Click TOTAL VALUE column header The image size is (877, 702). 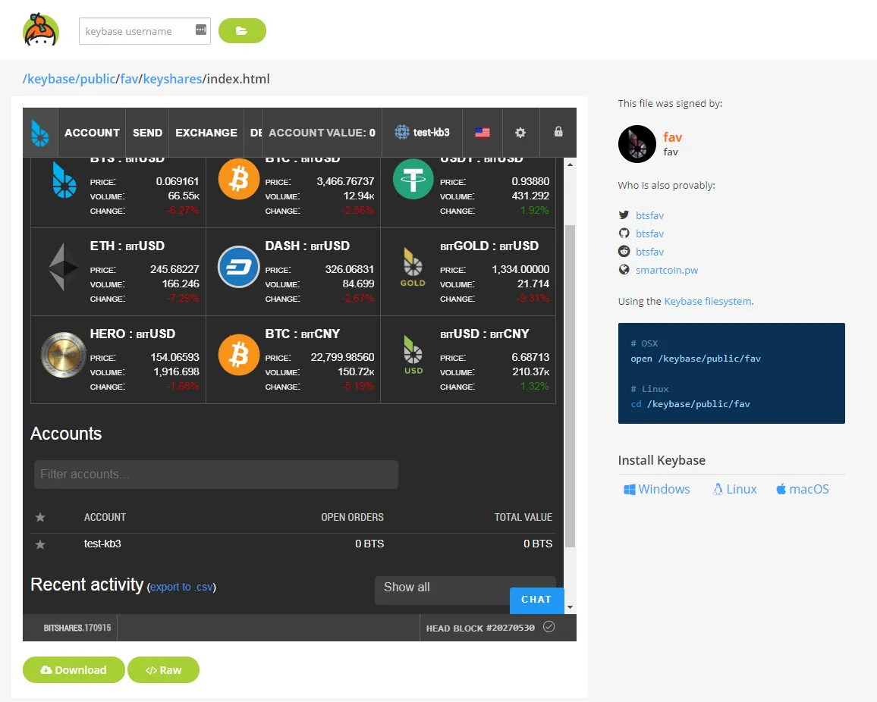[523, 517]
